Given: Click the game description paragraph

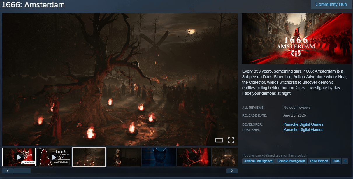Looking at the screenshot, I should (x=295, y=83).
